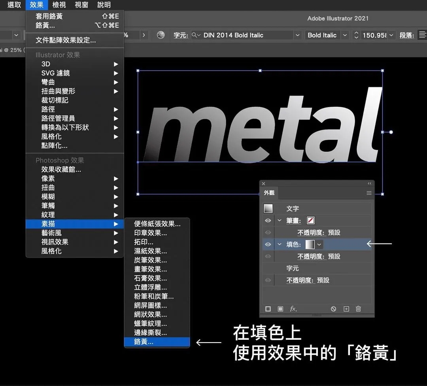Click Add New Fill icon in 外觀 panel
Image resolution: width=427 pixels, height=386 pixels.
click(280, 309)
